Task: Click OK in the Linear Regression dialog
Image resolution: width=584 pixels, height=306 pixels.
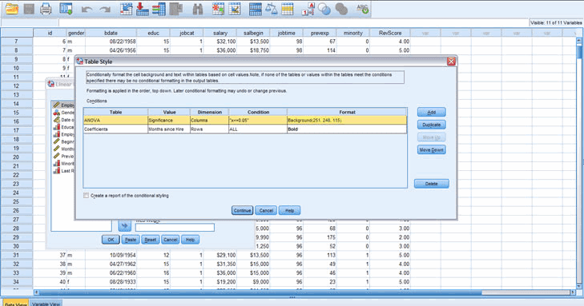Action: coord(111,240)
